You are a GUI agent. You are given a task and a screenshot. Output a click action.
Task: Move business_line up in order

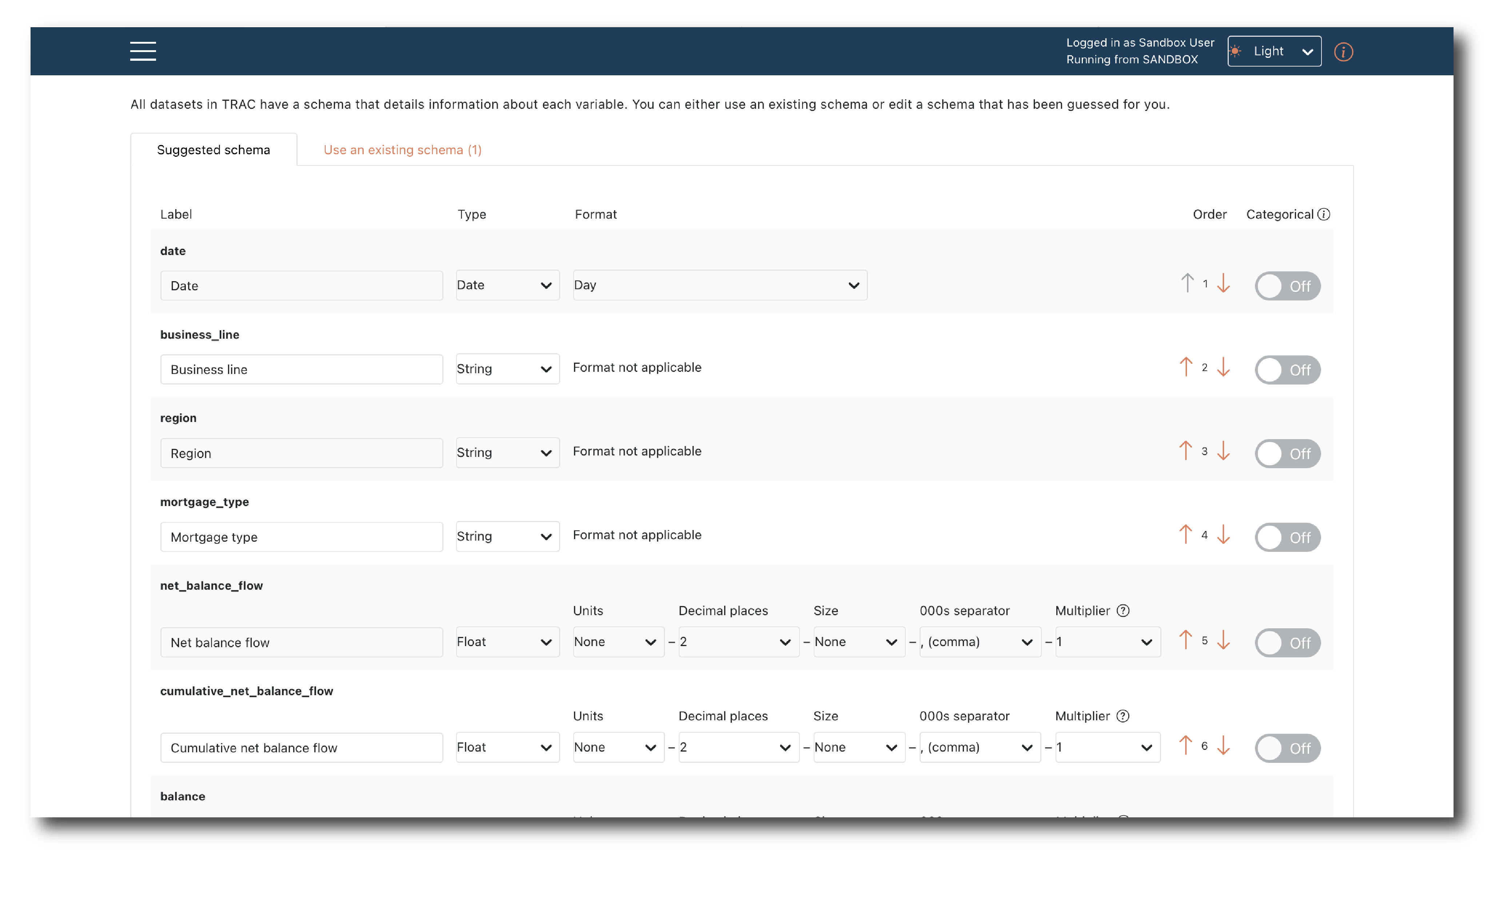coord(1185,367)
